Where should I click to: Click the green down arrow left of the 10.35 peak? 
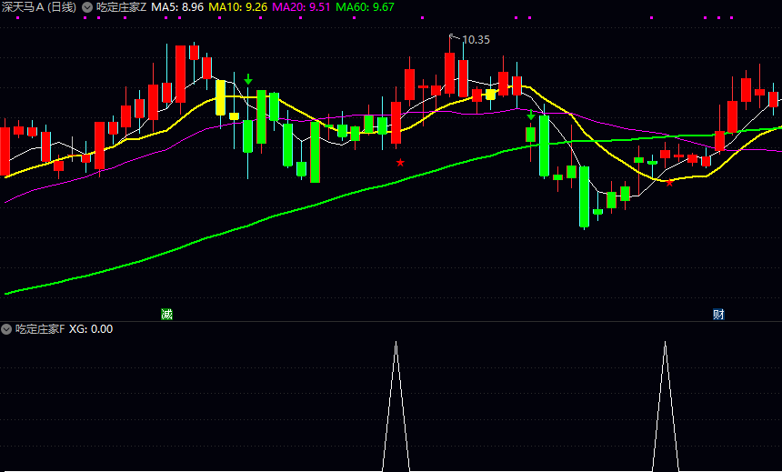click(248, 79)
